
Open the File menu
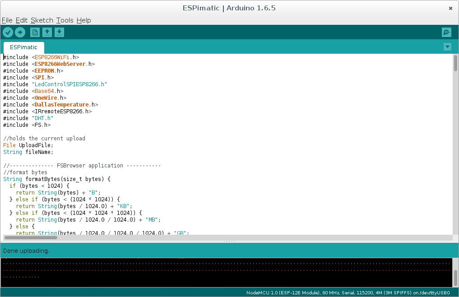click(x=7, y=20)
